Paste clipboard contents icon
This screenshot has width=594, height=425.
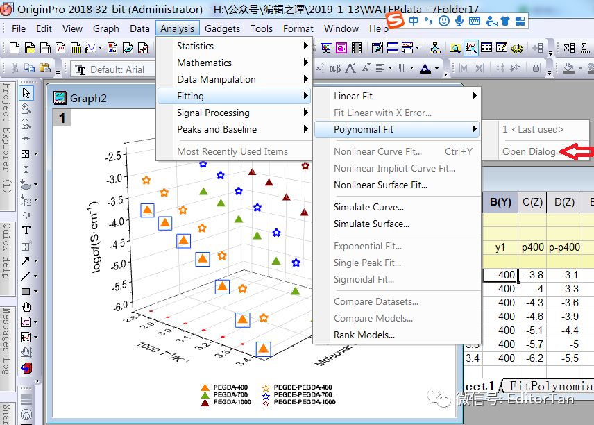pos(45,68)
